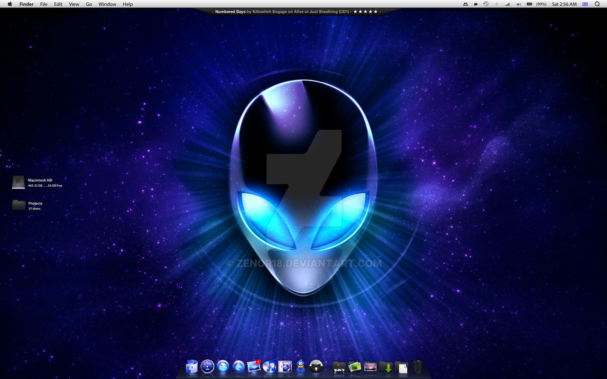Click the Greek flag input source icon
This screenshot has height=379, width=607.
click(x=585, y=4)
